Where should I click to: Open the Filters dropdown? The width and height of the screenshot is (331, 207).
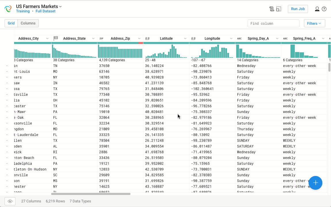coord(314,24)
